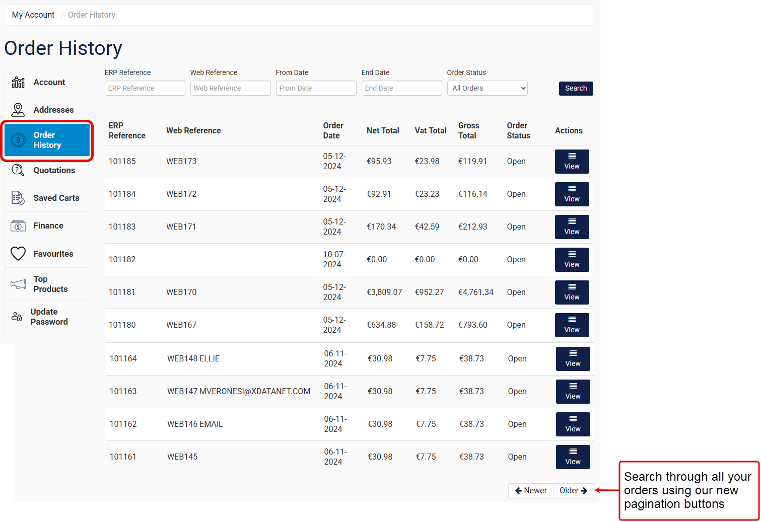
Task: Open Finance via the money icon
Action: (18, 226)
